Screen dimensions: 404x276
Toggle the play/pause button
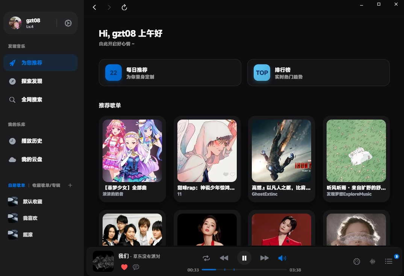coord(244,258)
